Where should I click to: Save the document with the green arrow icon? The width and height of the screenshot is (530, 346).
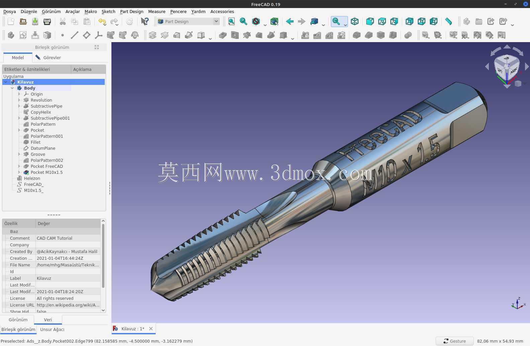pos(35,21)
